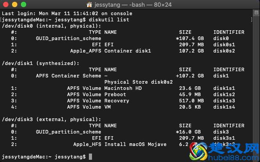Click the 'disk1s4' identifier
260x162 pixels.
(224, 107)
